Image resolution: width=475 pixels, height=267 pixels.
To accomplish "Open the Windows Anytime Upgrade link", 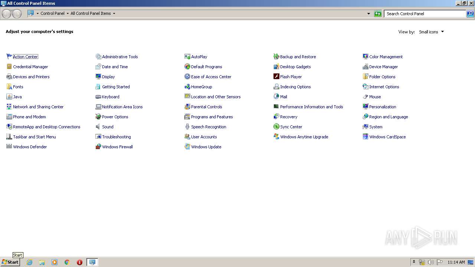I will pyautogui.click(x=304, y=137).
